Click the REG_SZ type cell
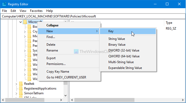Image resolution: width=186 pixels, height=103 pixels. pos(171,29)
